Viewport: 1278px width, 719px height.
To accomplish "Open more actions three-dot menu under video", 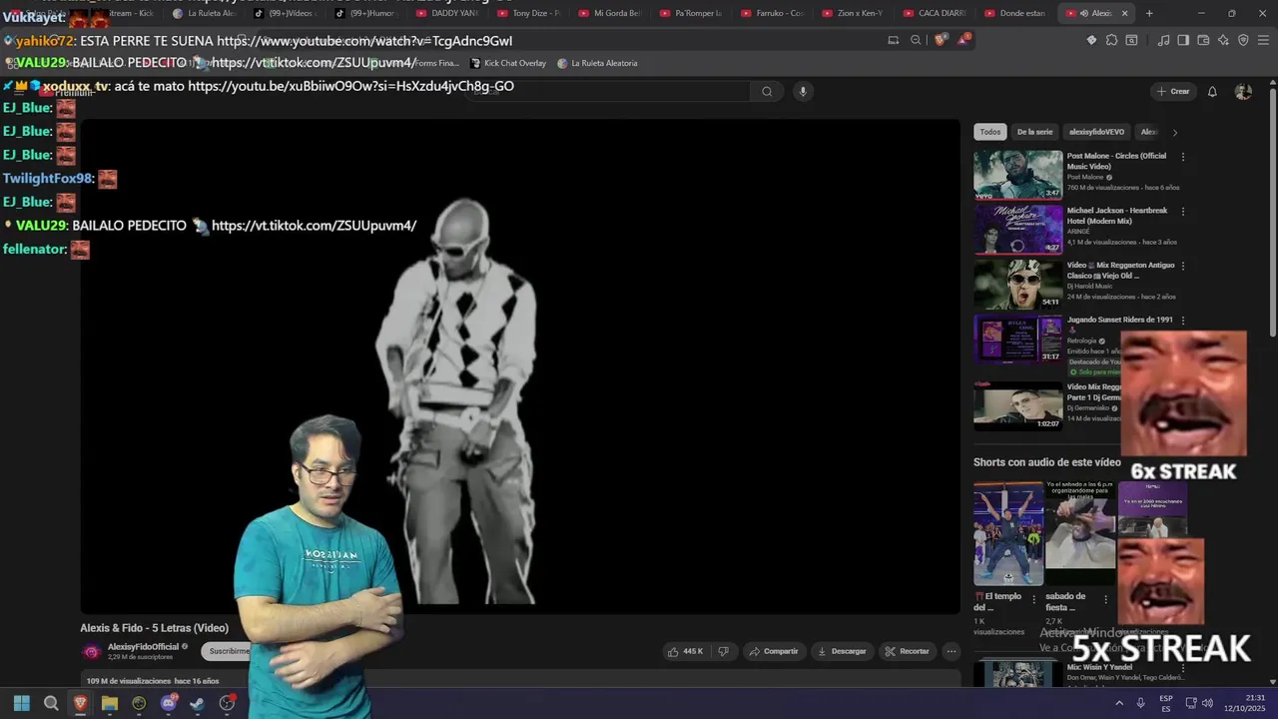I will (952, 651).
